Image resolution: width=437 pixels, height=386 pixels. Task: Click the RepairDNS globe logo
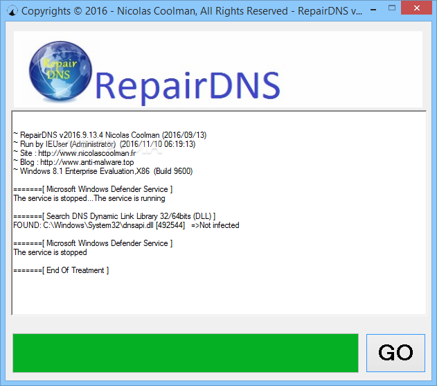(x=60, y=71)
